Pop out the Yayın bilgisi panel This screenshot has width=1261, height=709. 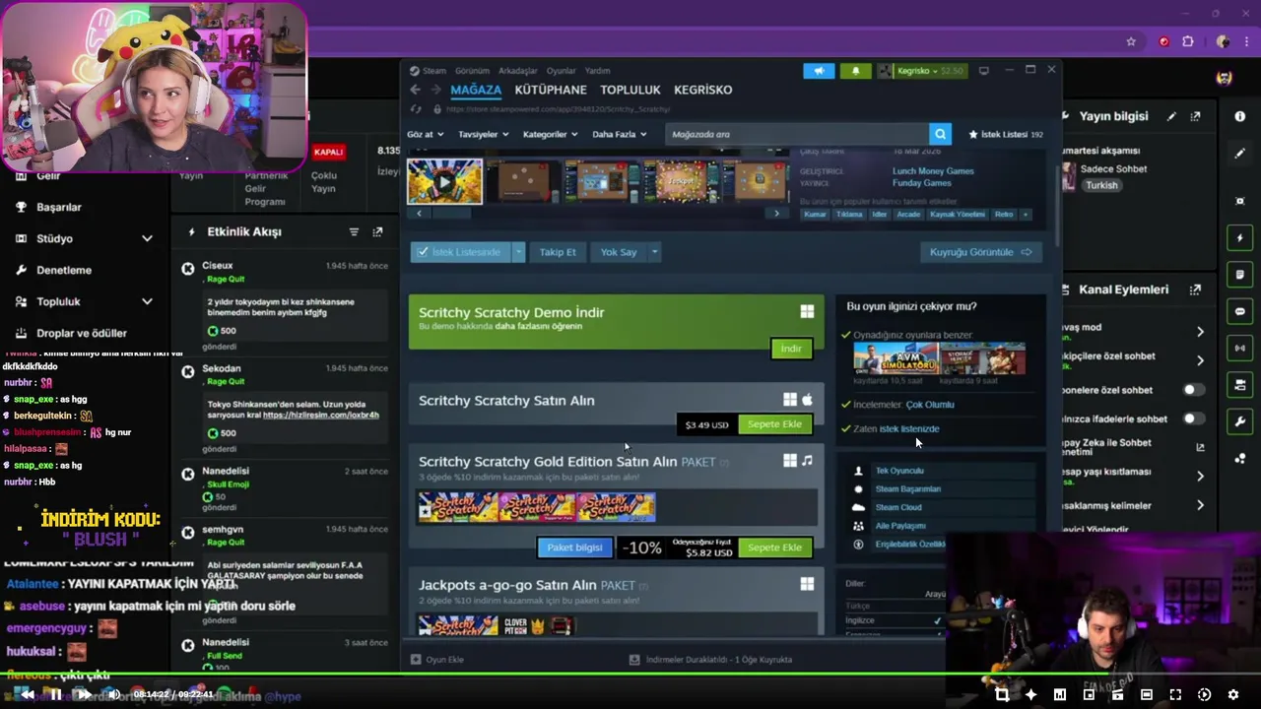point(1195,116)
